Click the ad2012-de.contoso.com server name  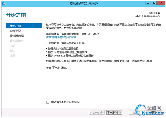(x=148, y=16)
